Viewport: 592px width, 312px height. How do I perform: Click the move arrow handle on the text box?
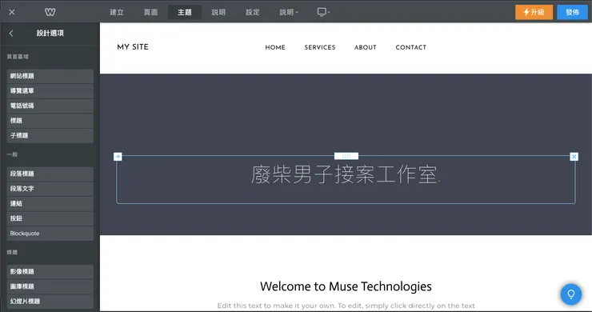click(x=118, y=156)
